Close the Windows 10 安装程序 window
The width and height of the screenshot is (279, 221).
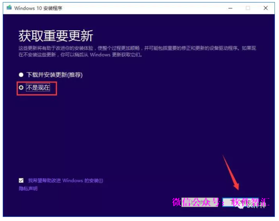[x=266, y=8]
